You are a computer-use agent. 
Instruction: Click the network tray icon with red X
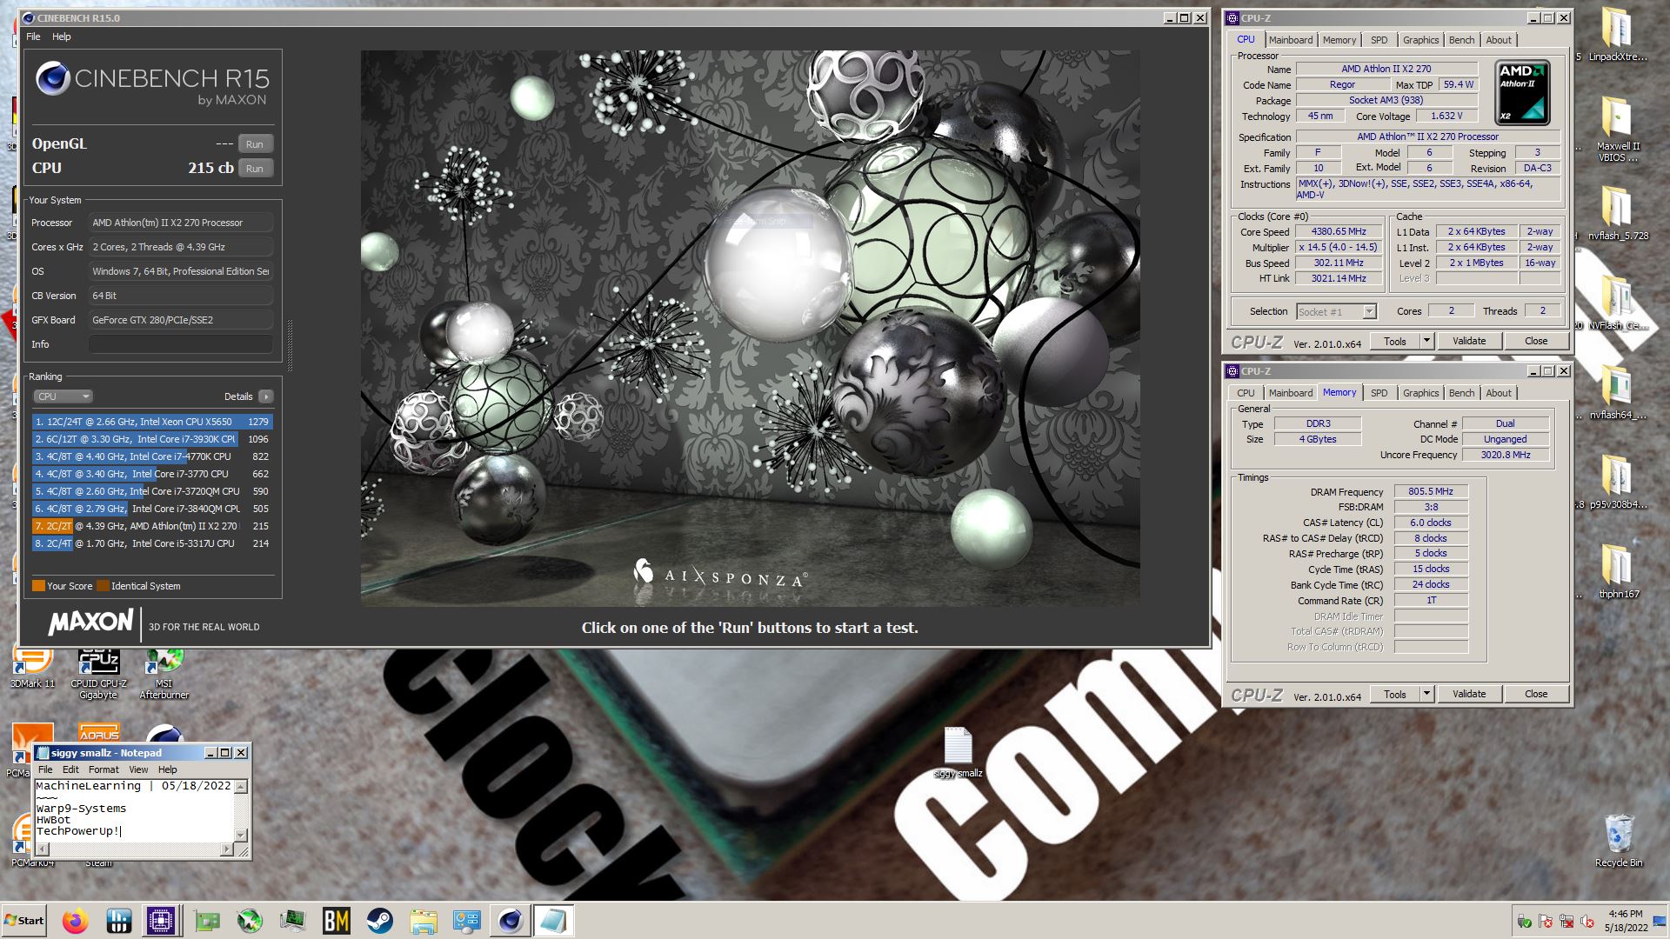click(x=1566, y=922)
